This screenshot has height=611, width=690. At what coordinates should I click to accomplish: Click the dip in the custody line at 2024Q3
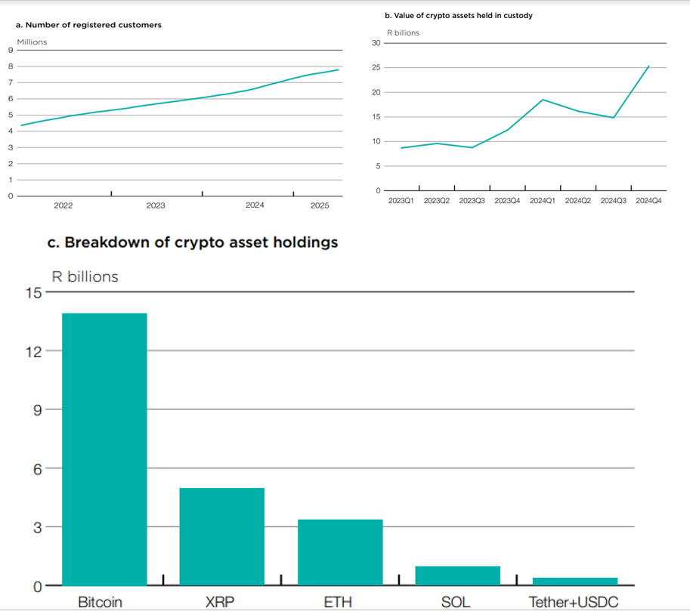pyautogui.click(x=614, y=117)
